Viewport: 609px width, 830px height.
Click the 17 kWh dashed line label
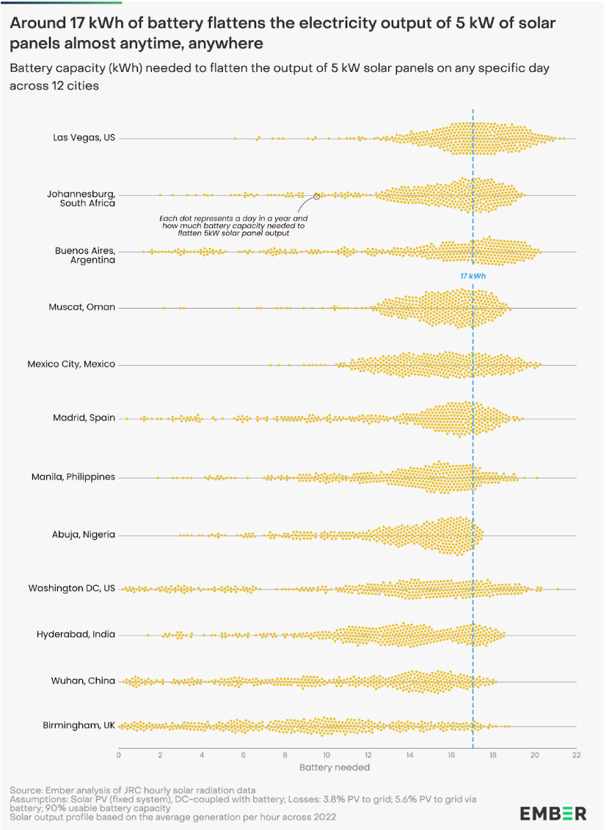coord(473,276)
